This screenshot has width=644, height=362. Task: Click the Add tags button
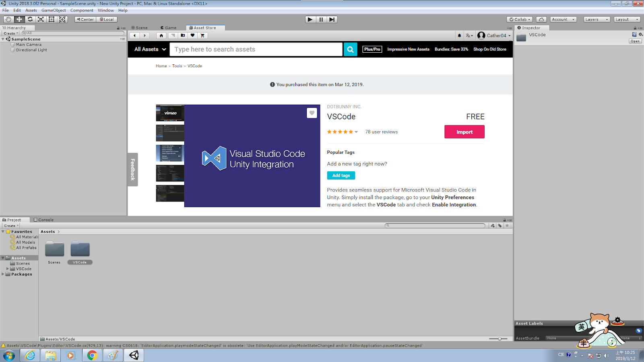pyautogui.click(x=341, y=175)
